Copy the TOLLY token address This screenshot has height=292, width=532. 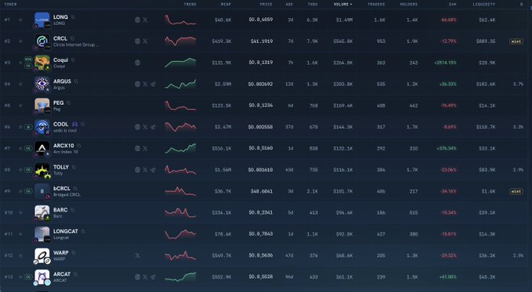(74, 167)
